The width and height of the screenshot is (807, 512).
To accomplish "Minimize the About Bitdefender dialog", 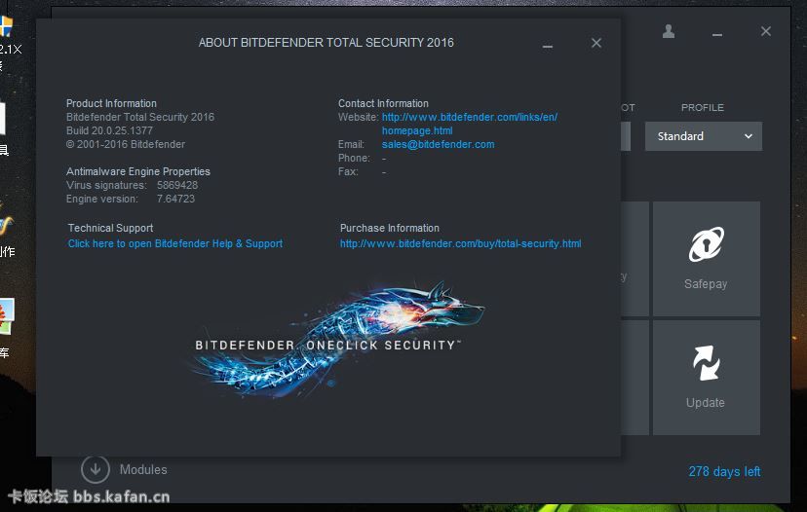I will (x=548, y=47).
